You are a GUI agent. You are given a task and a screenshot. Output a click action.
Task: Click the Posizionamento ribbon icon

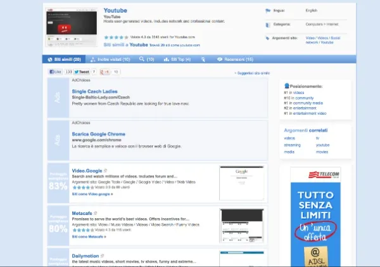click(x=287, y=86)
